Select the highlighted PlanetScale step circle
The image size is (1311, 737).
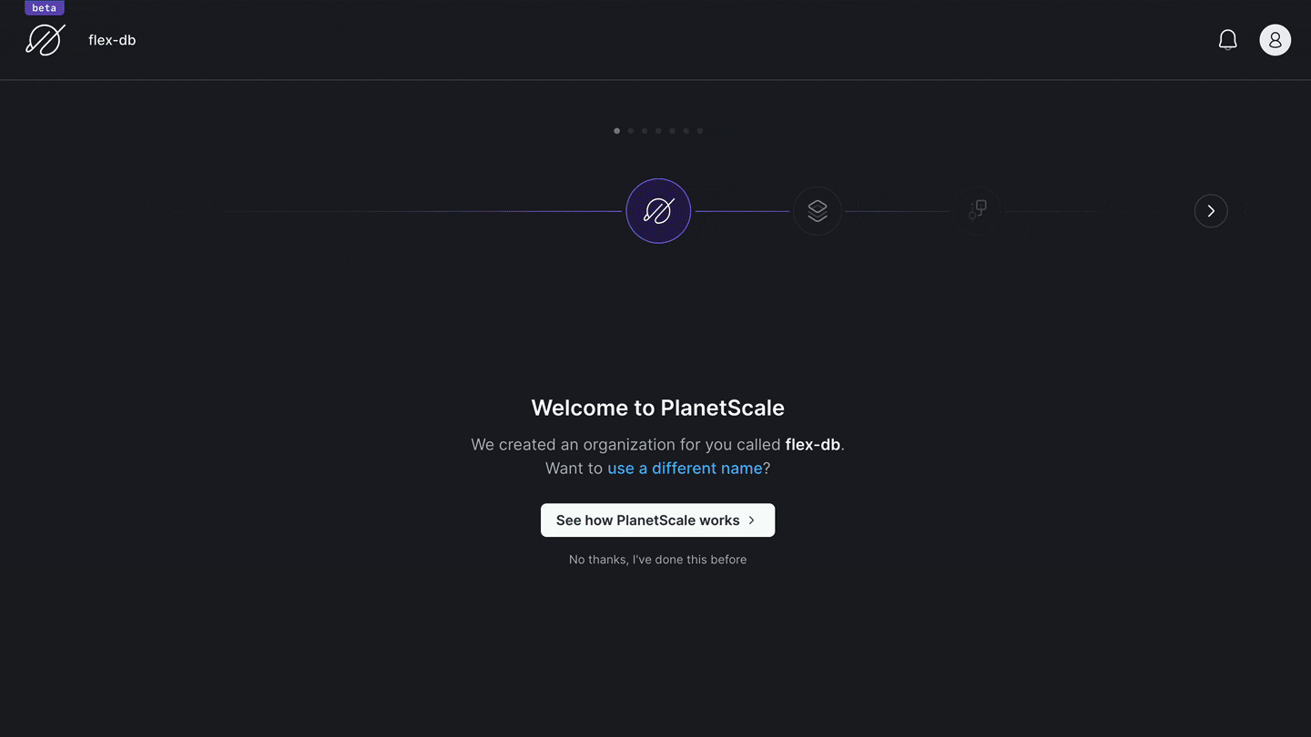tap(658, 211)
